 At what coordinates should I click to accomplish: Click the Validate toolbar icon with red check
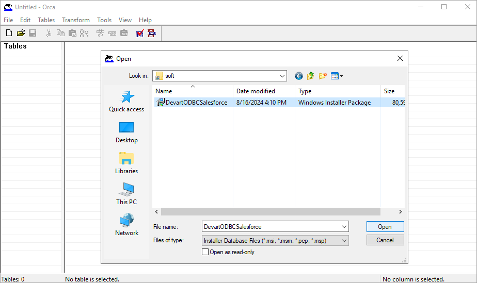[139, 33]
